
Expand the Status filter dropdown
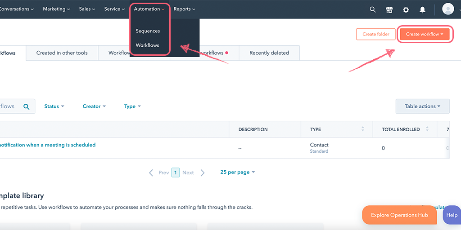[x=54, y=106]
